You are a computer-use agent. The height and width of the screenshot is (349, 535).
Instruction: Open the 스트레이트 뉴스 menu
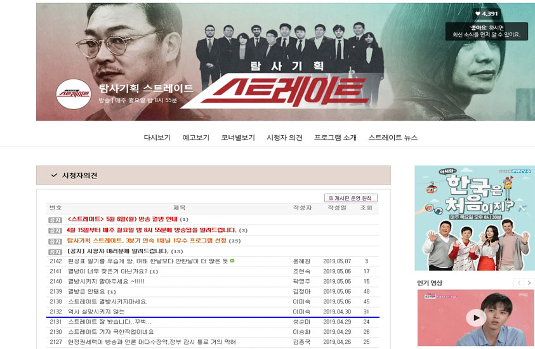pyautogui.click(x=393, y=138)
